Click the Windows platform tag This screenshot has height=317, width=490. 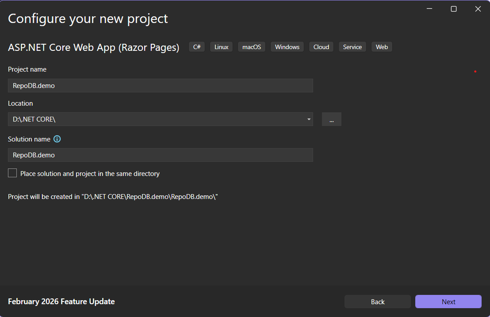pyautogui.click(x=287, y=47)
